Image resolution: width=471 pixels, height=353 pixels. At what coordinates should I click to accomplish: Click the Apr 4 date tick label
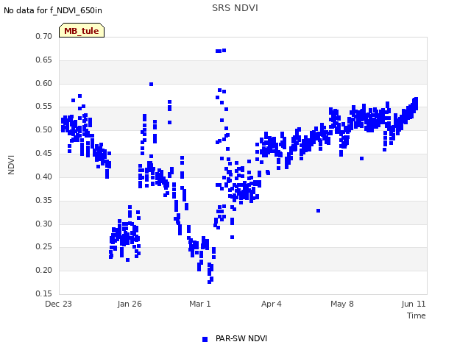coord(272,304)
